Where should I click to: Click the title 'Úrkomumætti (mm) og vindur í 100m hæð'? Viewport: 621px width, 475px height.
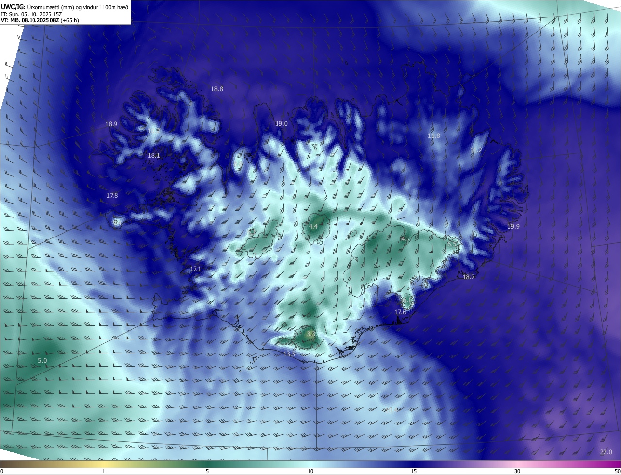point(76,7)
